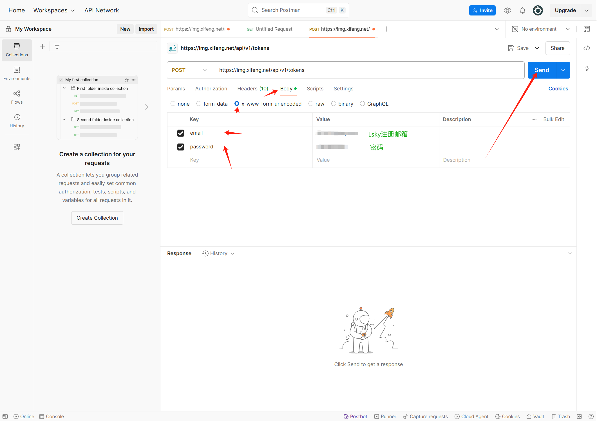
Task: Open the code snippet panel icon
Action: 587,48
